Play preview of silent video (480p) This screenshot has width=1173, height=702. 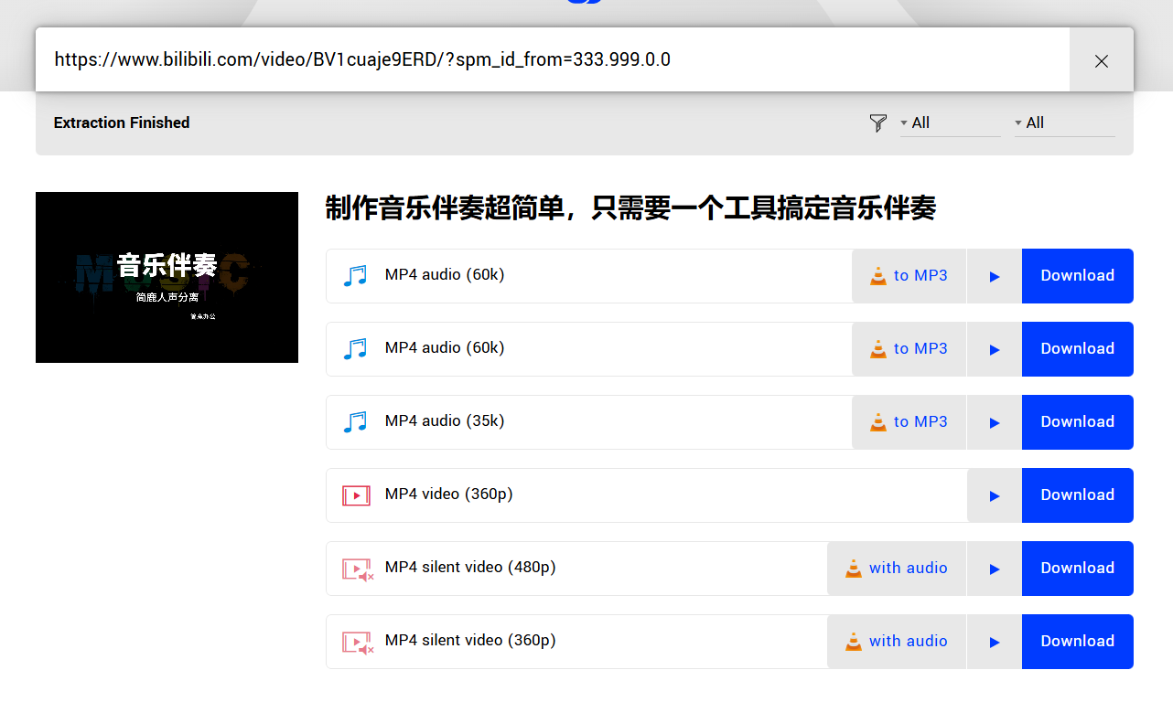(994, 569)
